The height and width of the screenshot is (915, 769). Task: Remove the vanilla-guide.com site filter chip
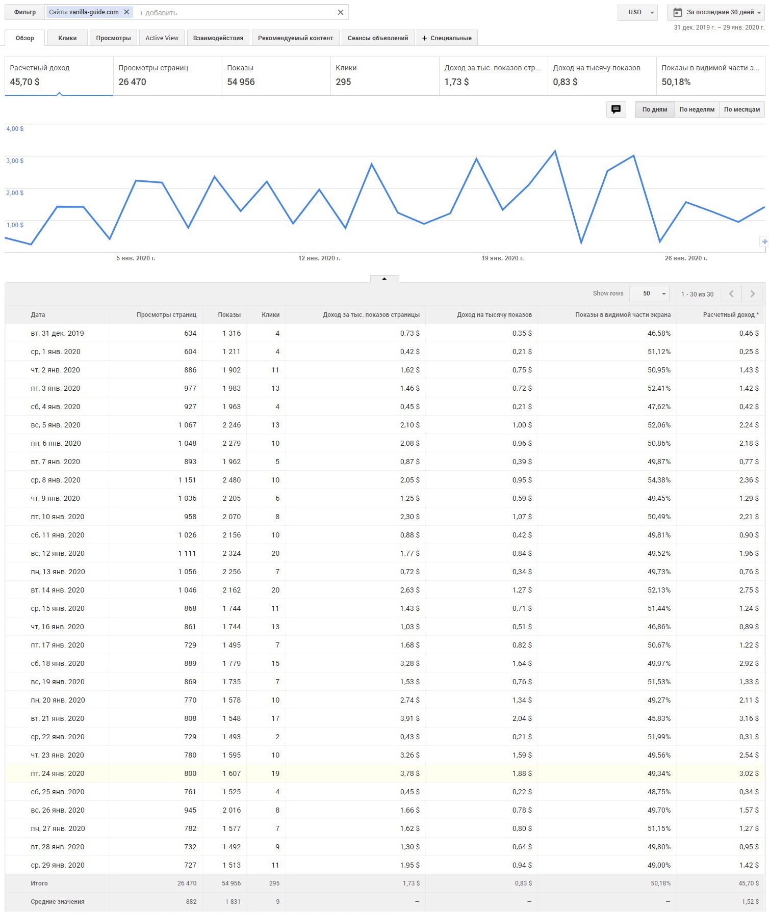[126, 12]
